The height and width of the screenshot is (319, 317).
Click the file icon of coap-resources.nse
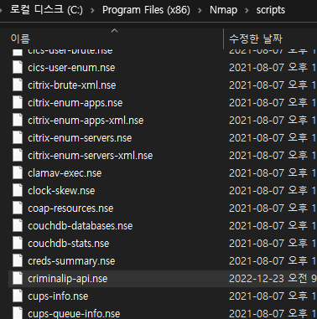[18, 208]
